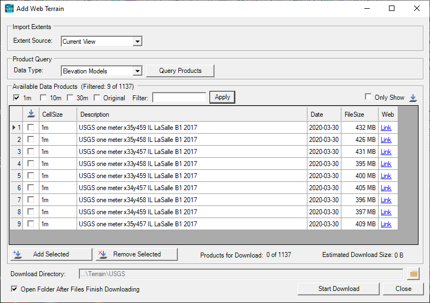Toggle the Only Show checkbox
The image size is (430, 303).
(x=369, y=97)
